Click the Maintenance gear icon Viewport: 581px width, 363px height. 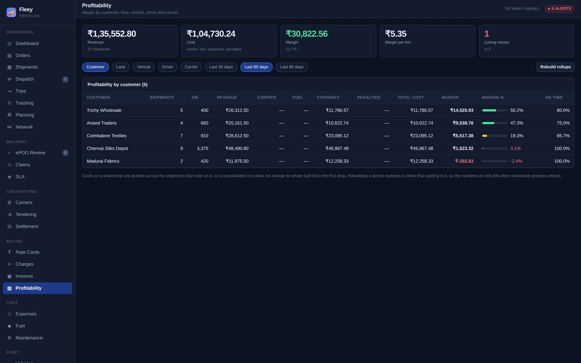[9, 338]
